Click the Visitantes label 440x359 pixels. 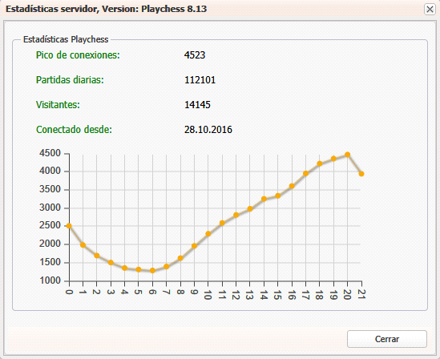[x=58, y=105]
